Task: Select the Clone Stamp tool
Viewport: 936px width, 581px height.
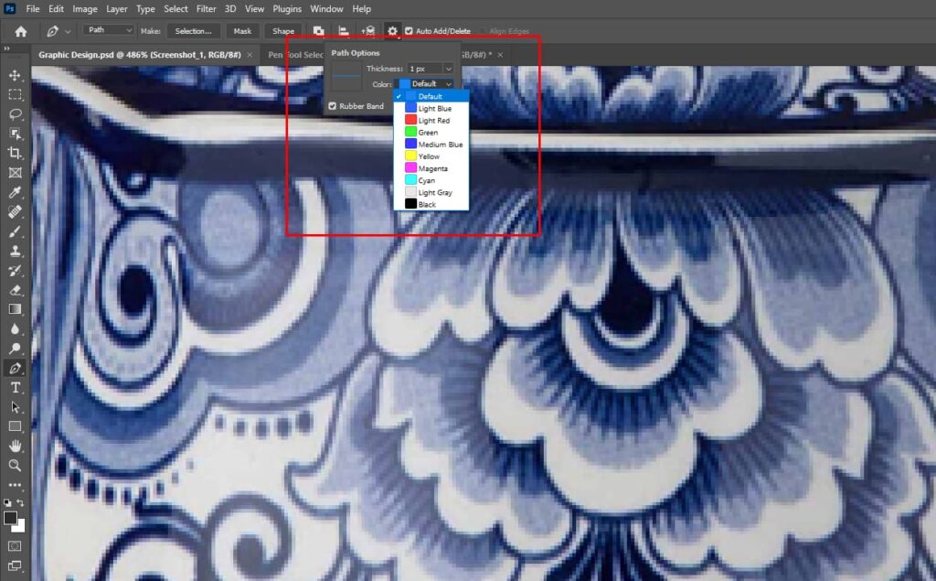Action: (x=15, y=251)
